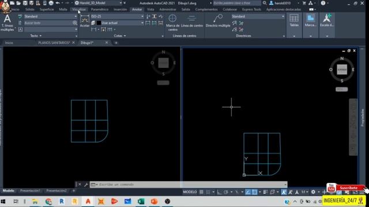Start the Directriz múltiple tool
Viewport: 369px width, 207px height.
218,21
